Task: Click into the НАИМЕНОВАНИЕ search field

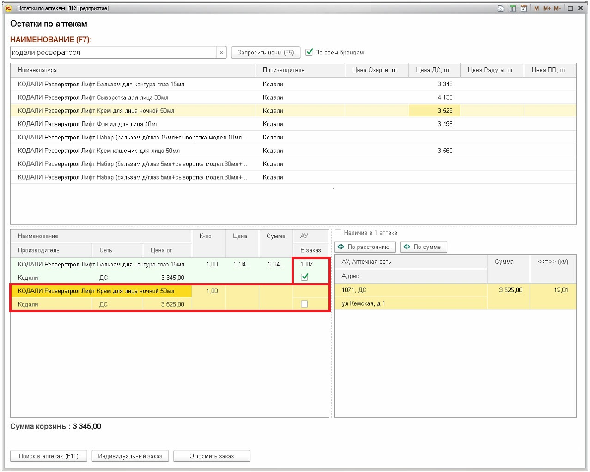Action: 113,53
